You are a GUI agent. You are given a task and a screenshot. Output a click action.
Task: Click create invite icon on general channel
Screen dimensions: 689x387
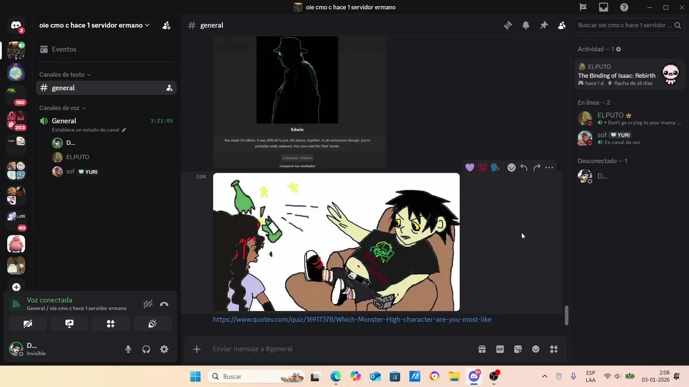click(x=169, y=88)
